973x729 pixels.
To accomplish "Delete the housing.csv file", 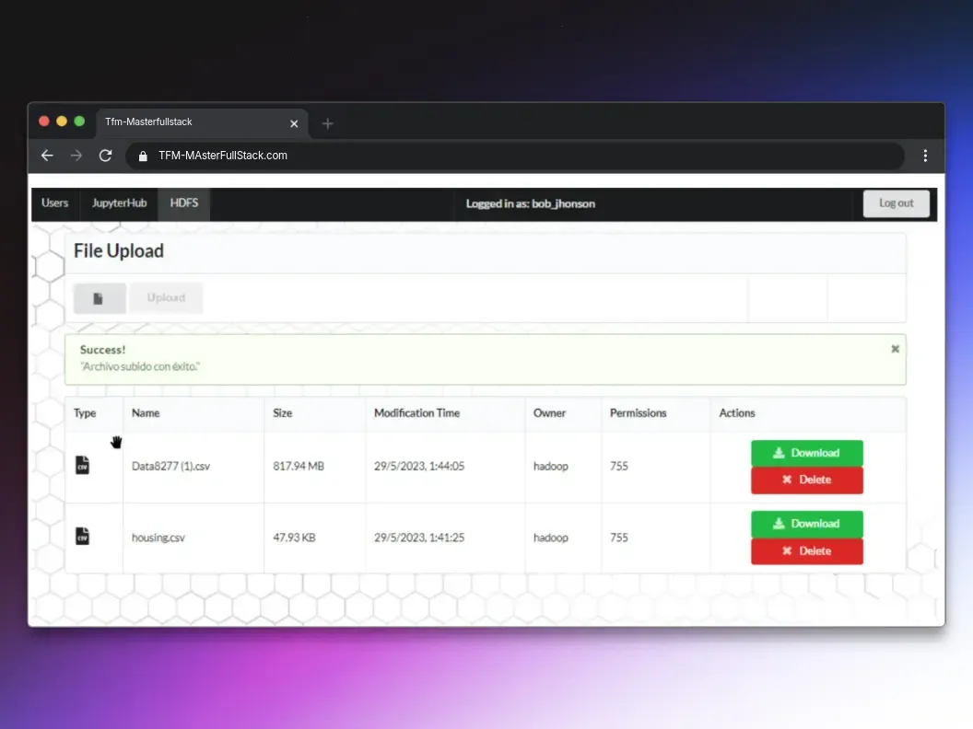I will pos(806,550).
